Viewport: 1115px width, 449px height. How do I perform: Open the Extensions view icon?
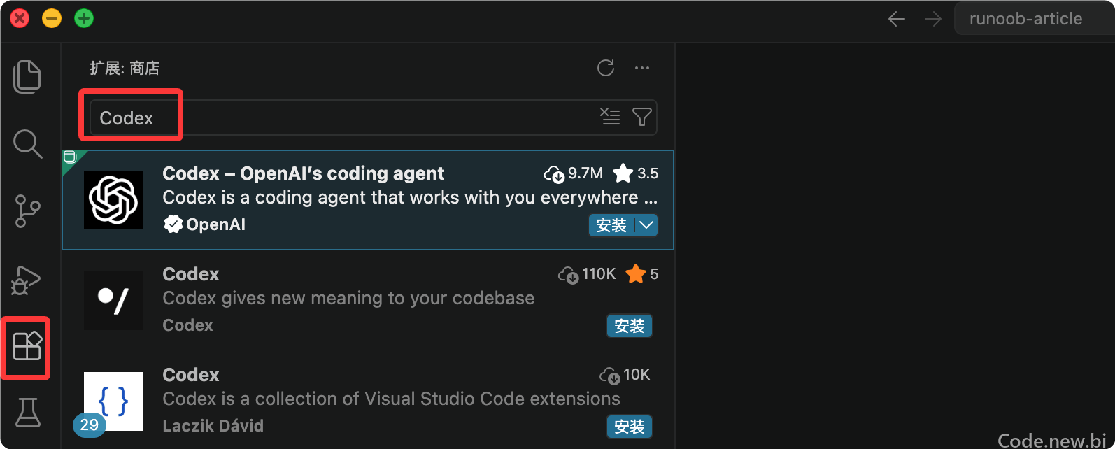pyautogui.click(x=27, y=345)
